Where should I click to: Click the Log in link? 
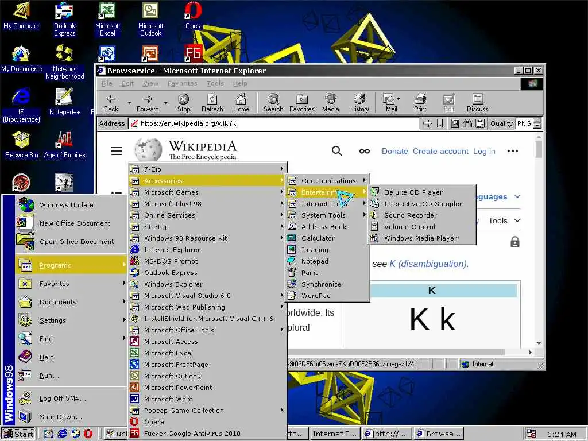coord(484,151)
